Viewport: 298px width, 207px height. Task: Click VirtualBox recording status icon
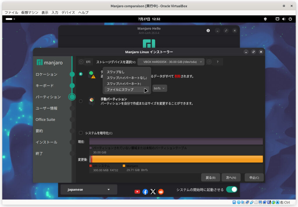click(264, 202)
